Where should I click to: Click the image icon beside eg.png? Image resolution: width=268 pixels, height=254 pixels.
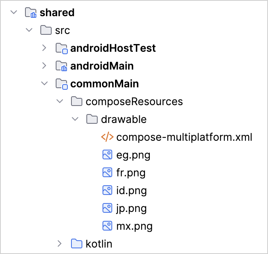[x=107, y=155]
